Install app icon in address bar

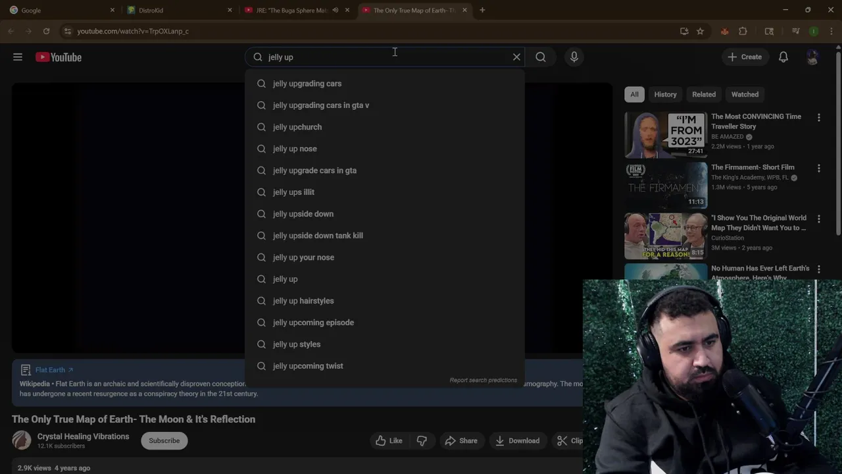684,31
